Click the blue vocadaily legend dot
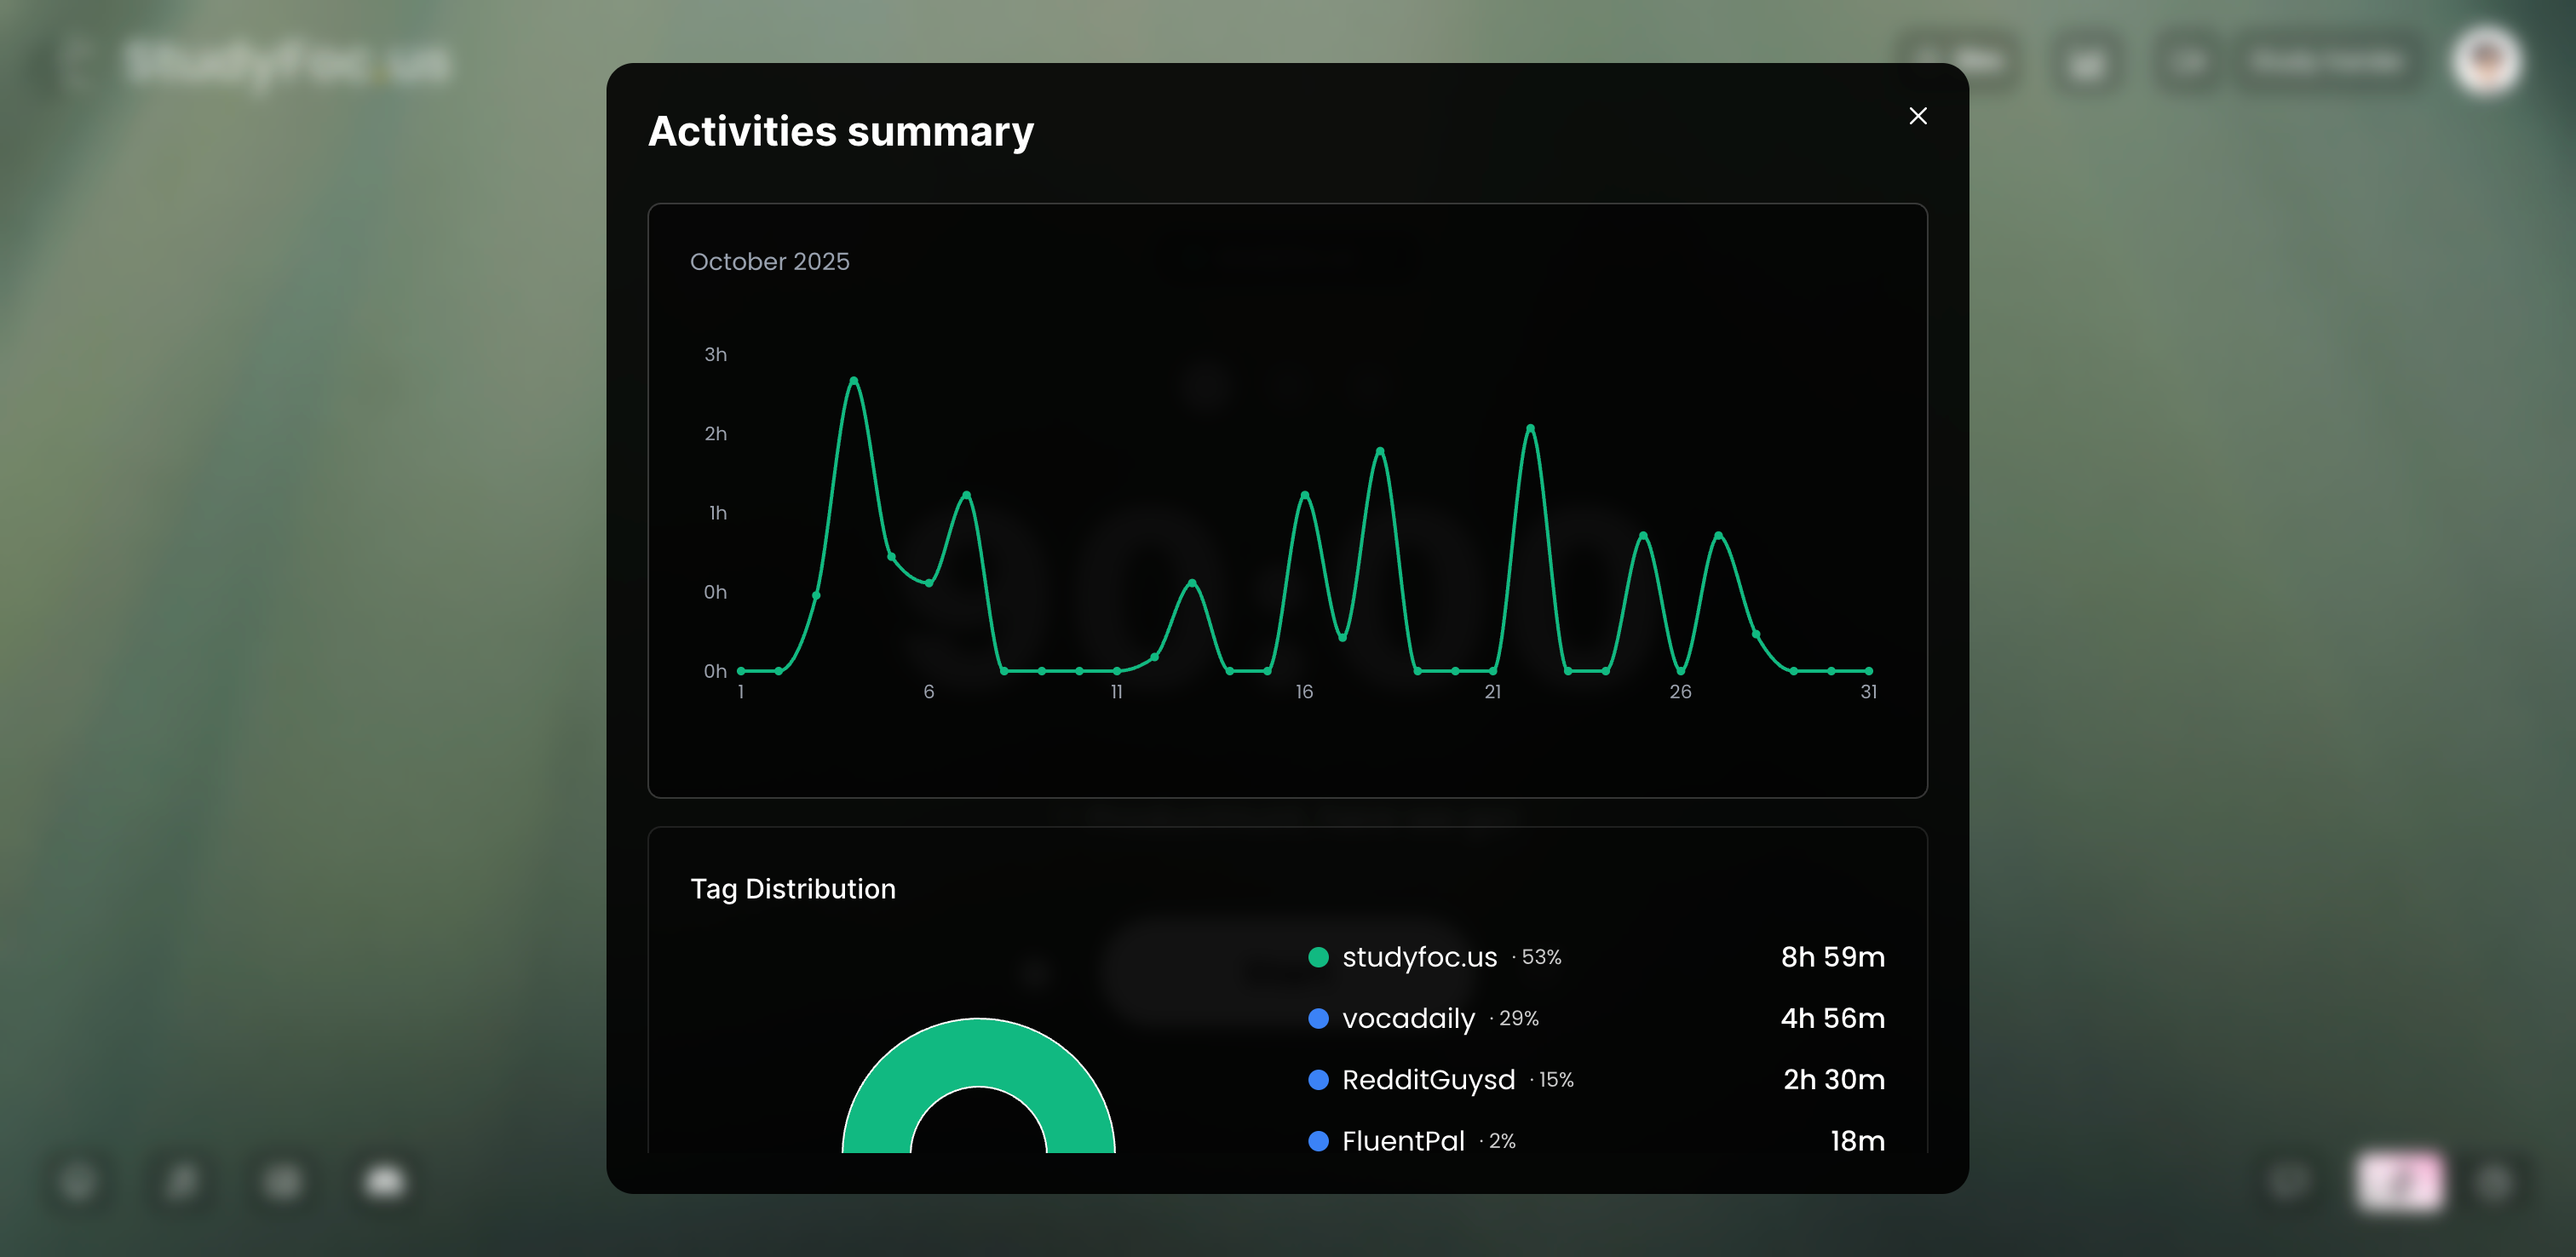Screen dimensions: 2576x1257 coord(1318,1018)
